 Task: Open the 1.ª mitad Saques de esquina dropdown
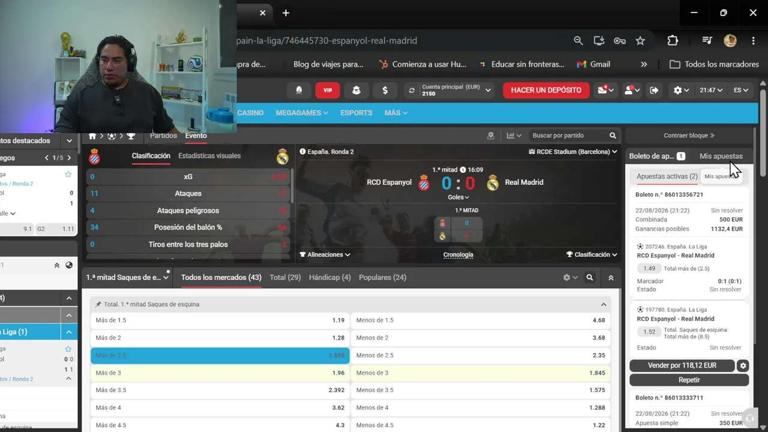coord(128,278)
